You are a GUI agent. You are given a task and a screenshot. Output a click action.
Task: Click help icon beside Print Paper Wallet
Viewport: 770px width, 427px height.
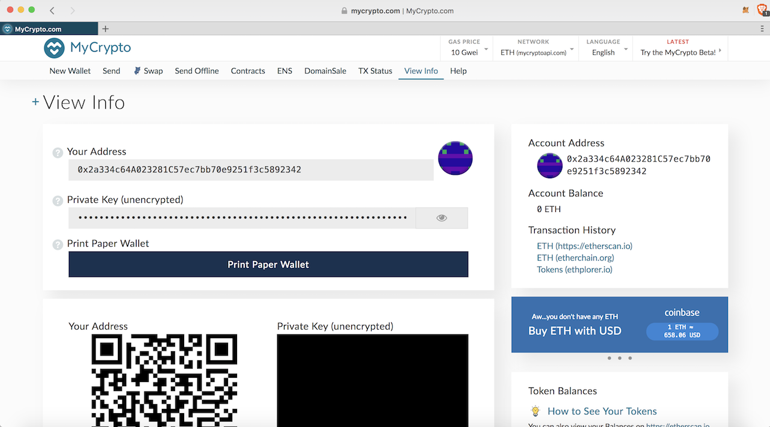[58, 244]
